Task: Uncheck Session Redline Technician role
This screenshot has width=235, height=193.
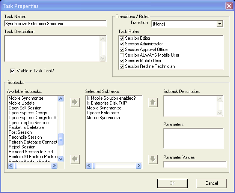Action: tap(122, 66)
